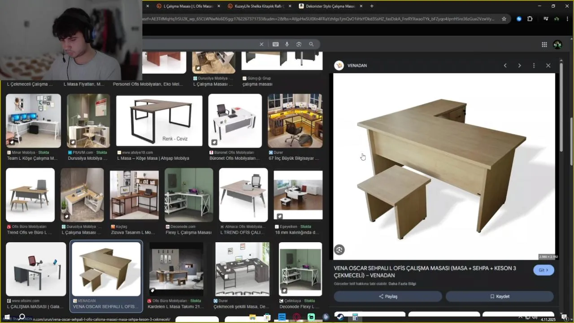The width and height of the screenshot is (574, 323).
Task: Open the on-screen keyboard input tool
Action: [275, 44]
